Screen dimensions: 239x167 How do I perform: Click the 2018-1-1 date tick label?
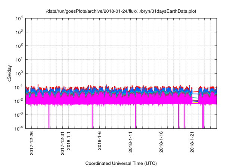69,141
